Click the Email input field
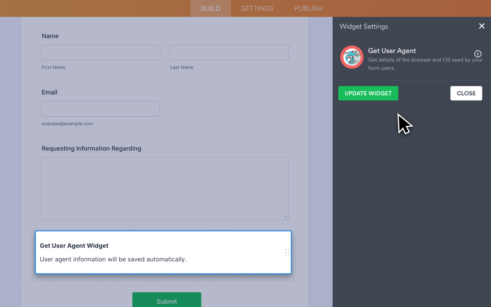Screen dimensions: 491x307 point(100,109)
